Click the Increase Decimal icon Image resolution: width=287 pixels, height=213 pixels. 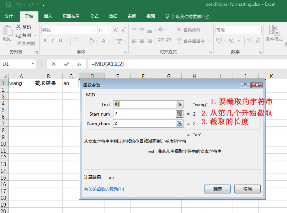250,41
